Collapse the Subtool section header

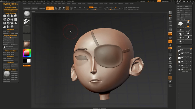179,46
